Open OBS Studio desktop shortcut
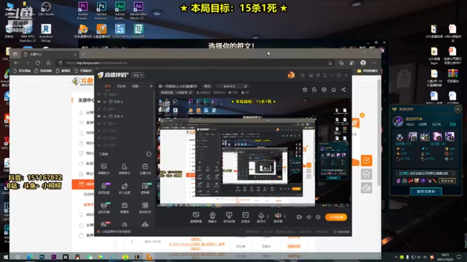The image size is (467, 262). tap(46, 9)
